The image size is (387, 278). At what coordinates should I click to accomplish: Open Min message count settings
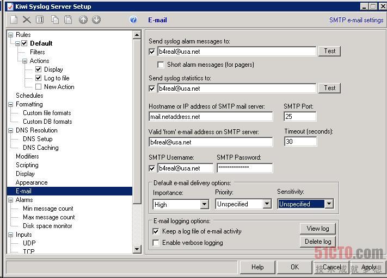point(48,208)
